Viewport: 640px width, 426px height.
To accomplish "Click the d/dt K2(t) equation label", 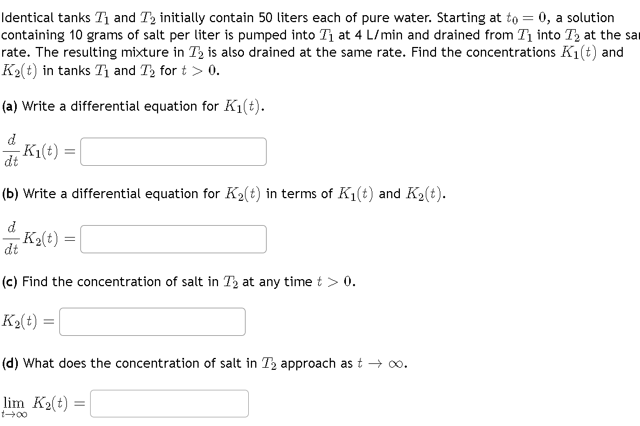I will (x=38, y=239).
